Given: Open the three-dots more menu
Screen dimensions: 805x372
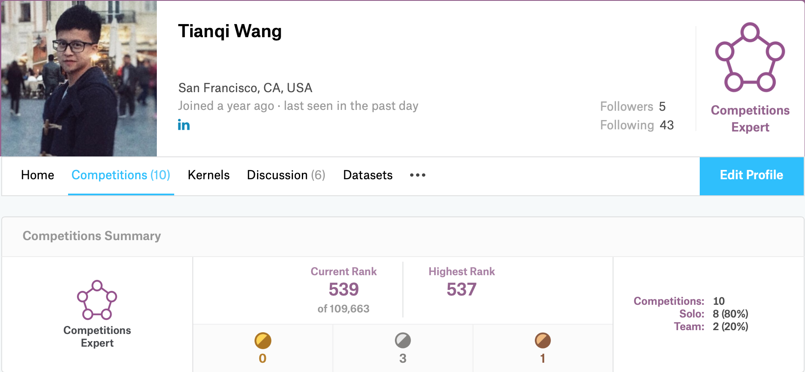Looking at the screenshot, I should (x=418, y=175).
